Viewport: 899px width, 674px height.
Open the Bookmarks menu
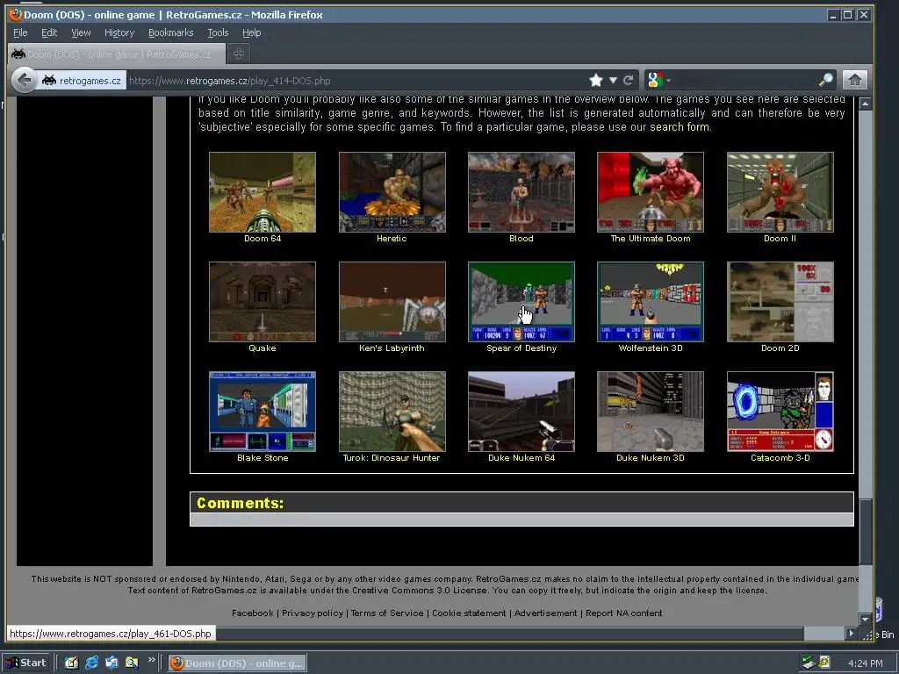tap(171, 32)
